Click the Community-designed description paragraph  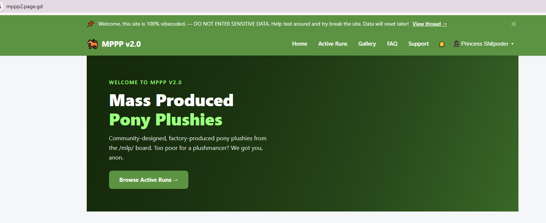(188, 148)
